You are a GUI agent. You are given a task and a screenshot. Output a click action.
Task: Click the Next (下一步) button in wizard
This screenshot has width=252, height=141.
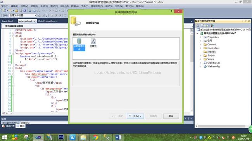coord(135,116)
